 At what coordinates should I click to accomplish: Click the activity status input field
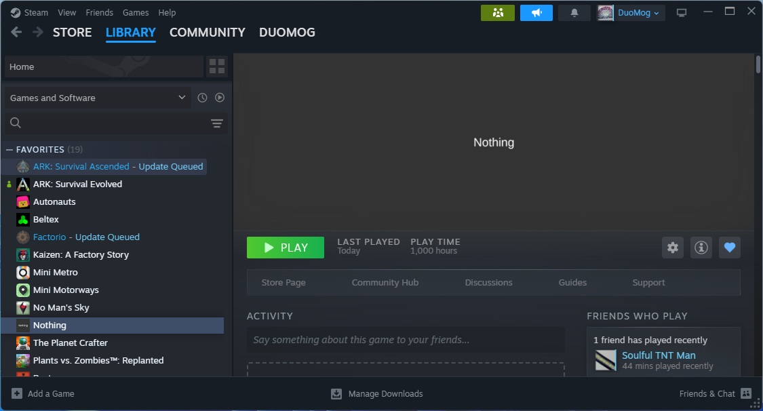tap(406, 340)
